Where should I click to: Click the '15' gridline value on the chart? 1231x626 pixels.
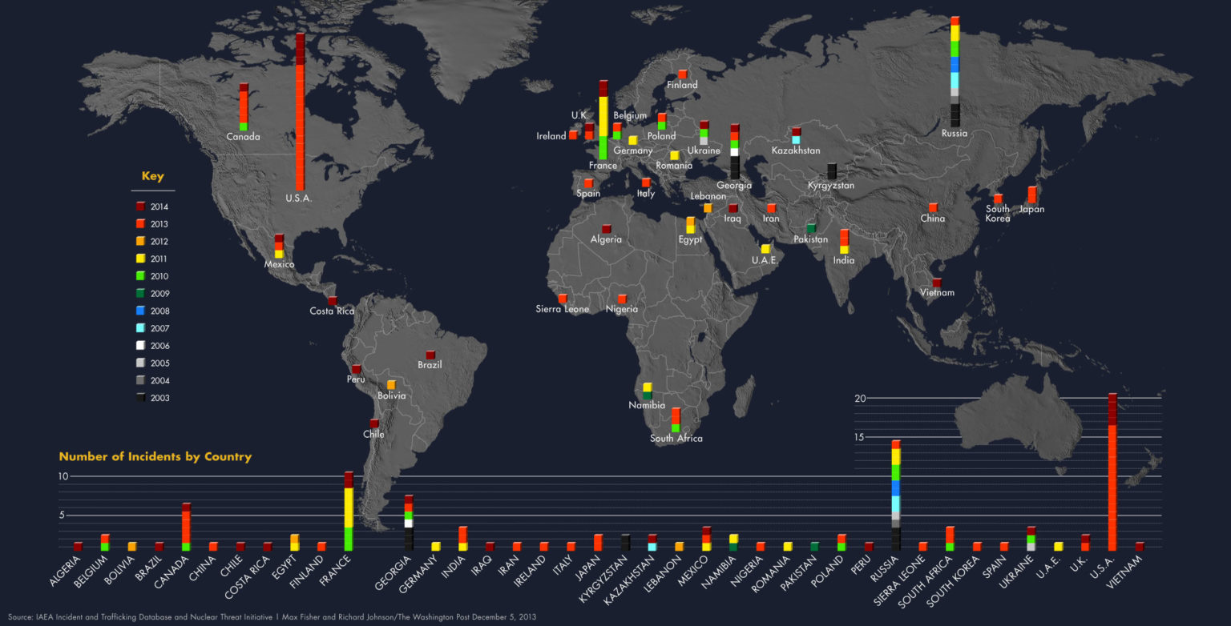(x=861, y=437)
